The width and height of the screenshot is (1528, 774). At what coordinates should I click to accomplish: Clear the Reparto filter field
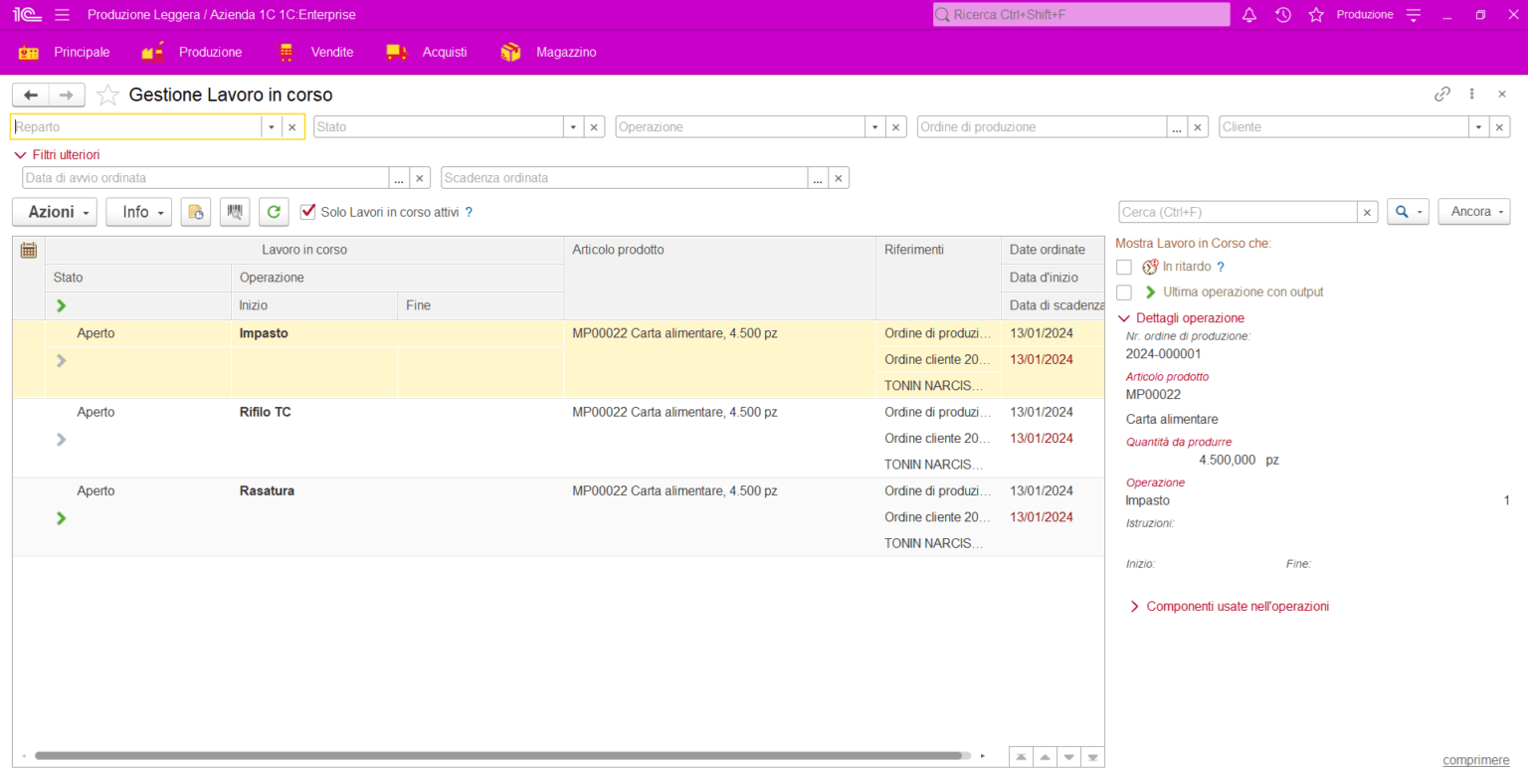point(291,127)
